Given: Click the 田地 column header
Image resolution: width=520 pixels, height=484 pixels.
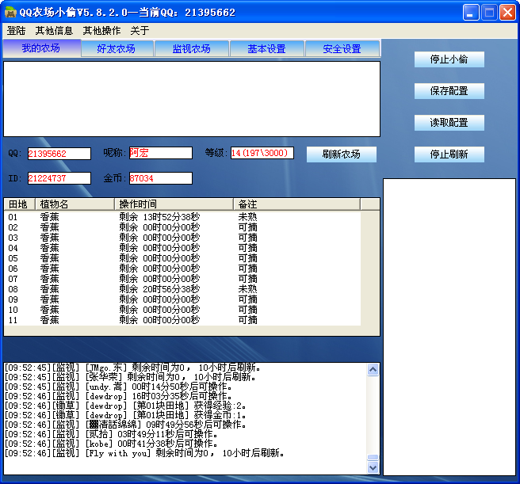Looking at the screenshot, I should pyautogui.click(x=20, y=204).
